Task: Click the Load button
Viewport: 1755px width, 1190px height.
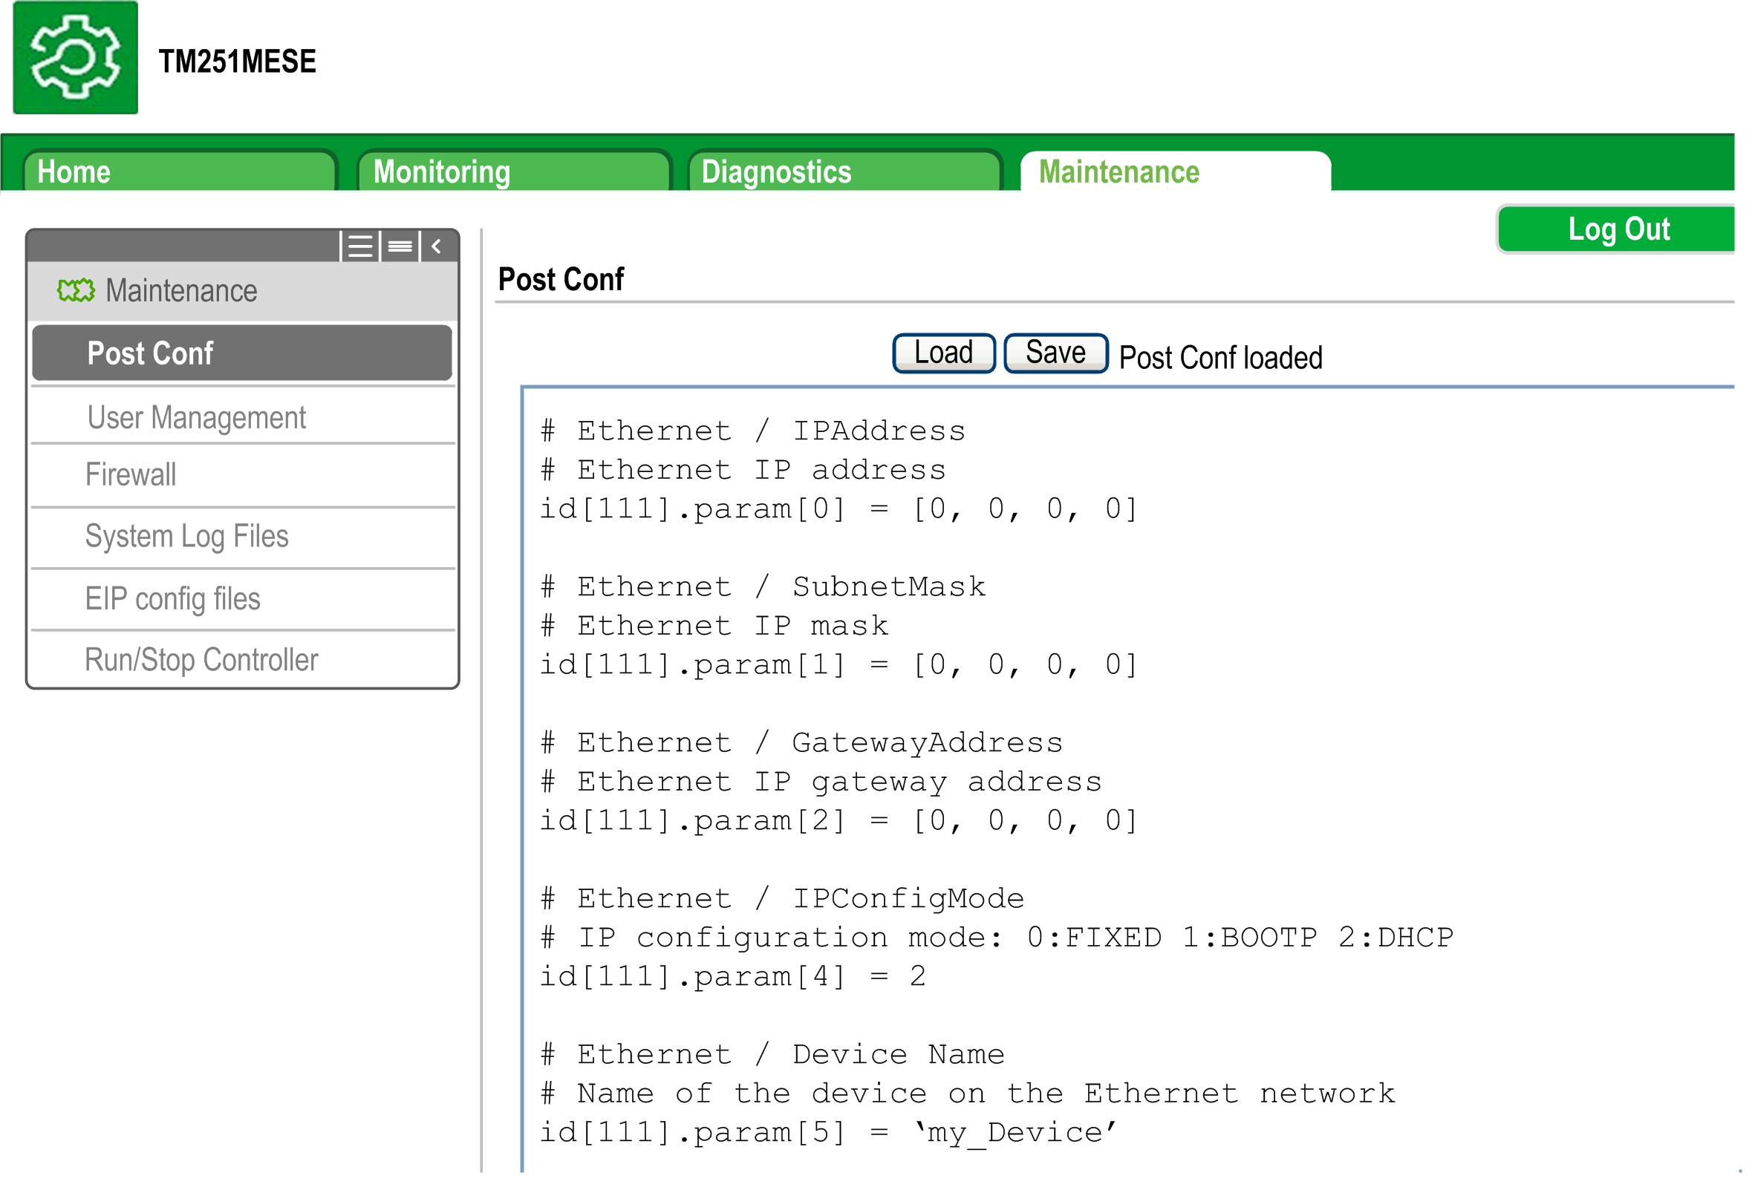Action: pyautogui.click(x=943, y=353)
